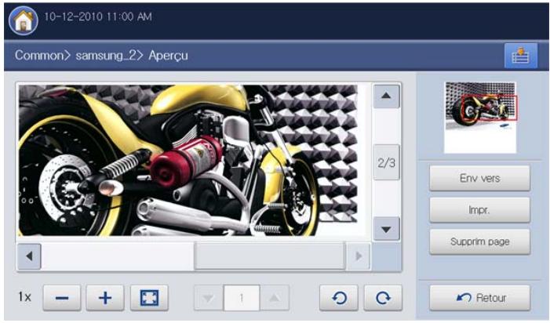Pan preview left with arrow
Screen dimensions: 550x323
29,256
